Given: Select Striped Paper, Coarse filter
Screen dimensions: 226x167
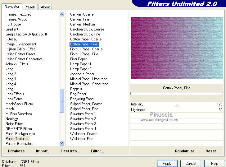Looking at the screenshot, I should click(x=86, y=104).
